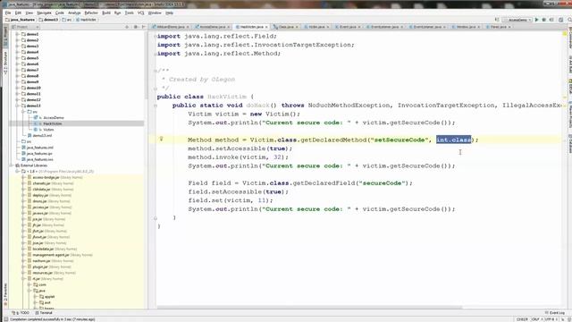The width and height of the screenshot is (572, 322).
Task: Select the HackVictim class in the project tree
Action: 52,123
